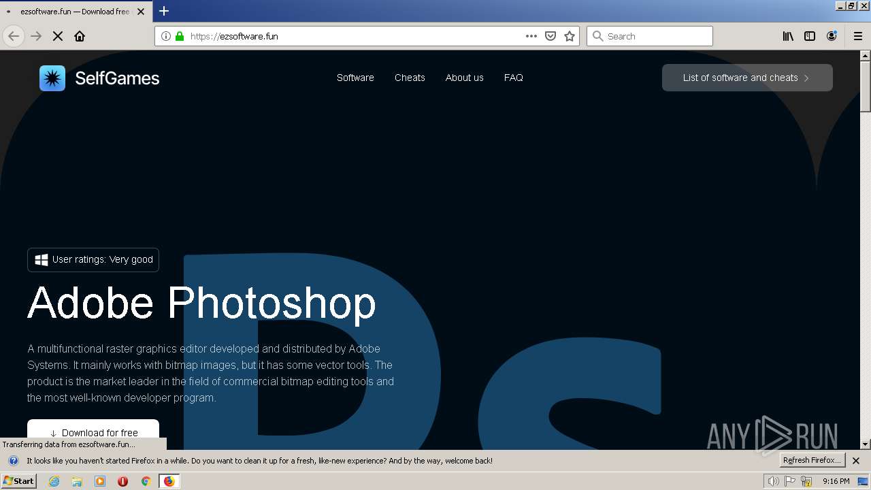Close the ezsoftware.fun tab
Image resolution: width=871 pixels, height=490 pixels.
141,12
